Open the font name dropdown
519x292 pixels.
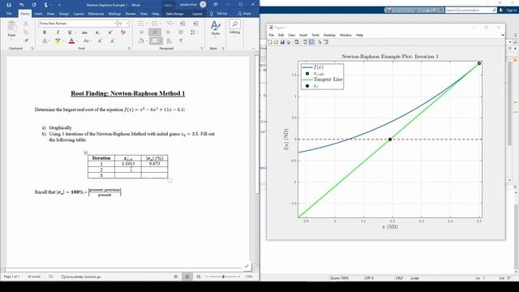pyautogui.click(x=114, y=24)
